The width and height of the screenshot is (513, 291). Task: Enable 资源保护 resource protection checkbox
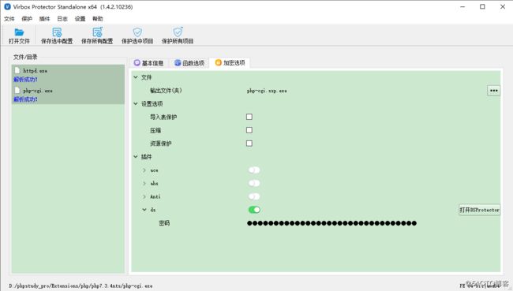249,144
